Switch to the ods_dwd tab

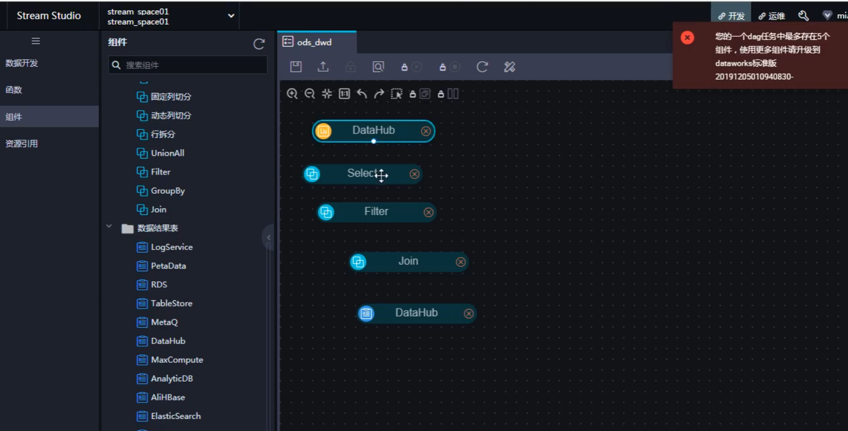pyautogui.click(x=317, y=42)
